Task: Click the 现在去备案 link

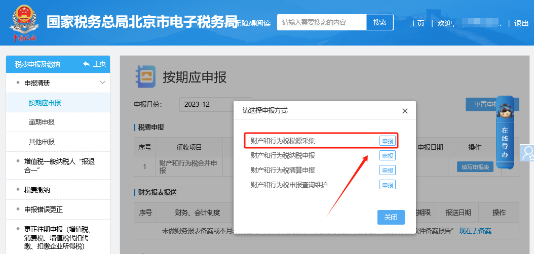Action: point(475,231)
